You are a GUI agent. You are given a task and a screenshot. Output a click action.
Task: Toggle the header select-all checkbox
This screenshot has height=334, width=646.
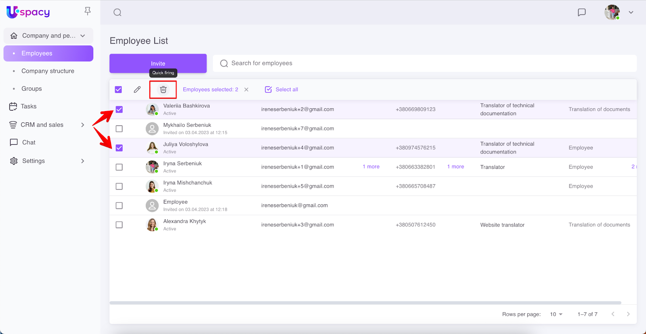coord(118,90)
